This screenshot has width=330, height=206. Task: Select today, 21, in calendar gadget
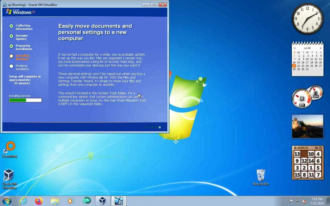[294, 66]
